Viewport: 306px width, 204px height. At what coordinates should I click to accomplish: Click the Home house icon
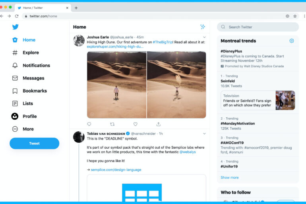click(15, 40)
